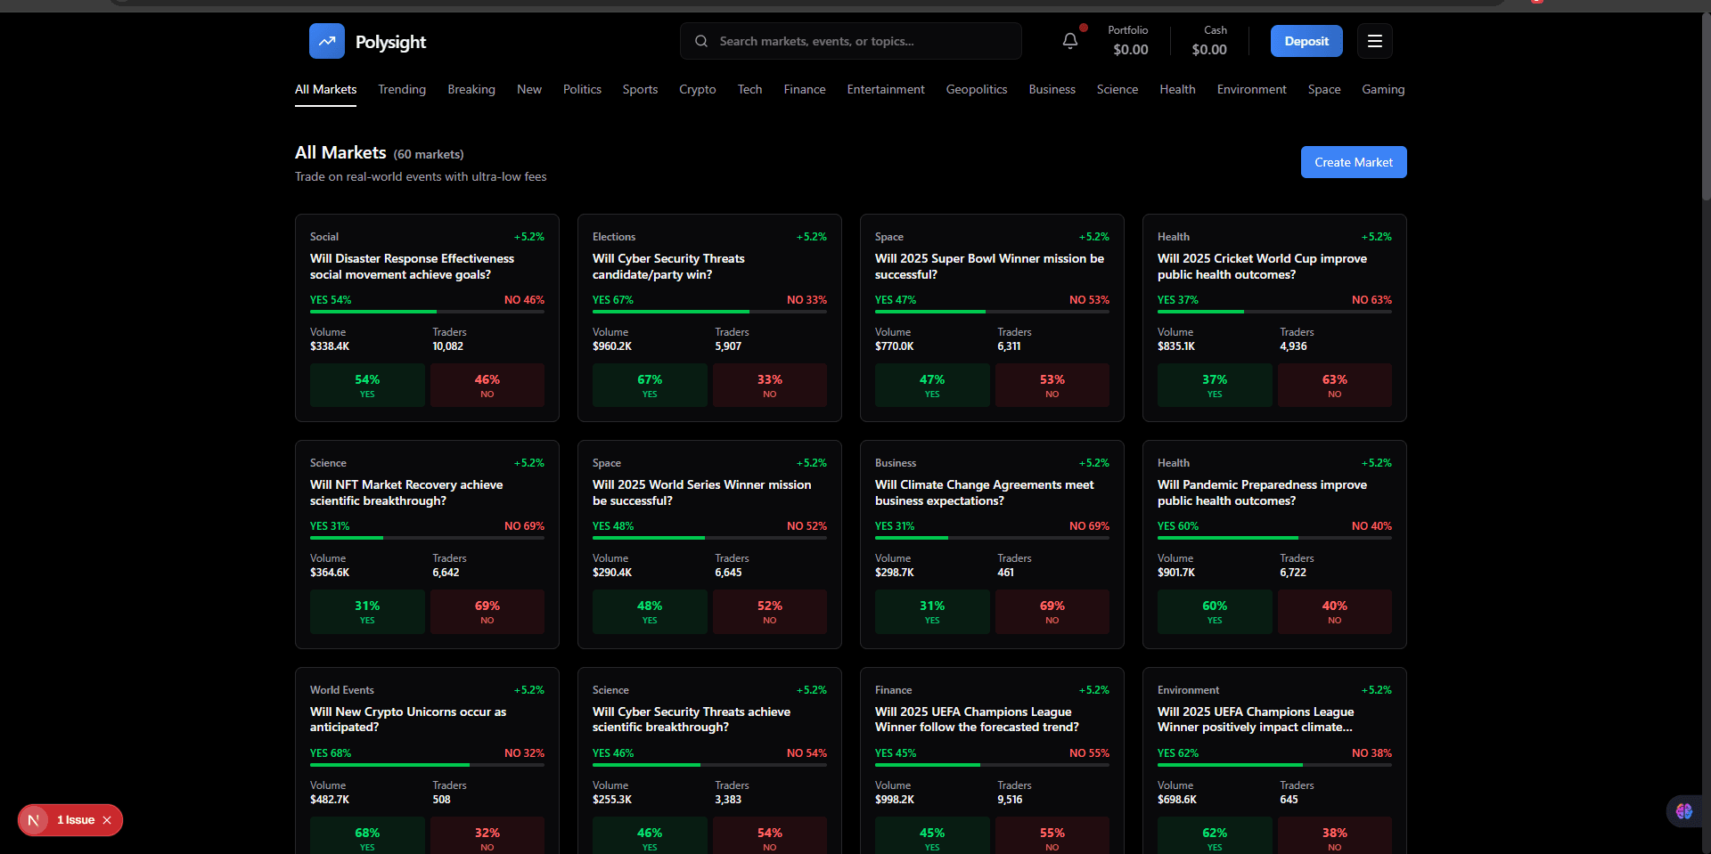Click the Polysight line-chart logo icon
The height and width of the screenshot is (854, 1711).
point(327,41)
